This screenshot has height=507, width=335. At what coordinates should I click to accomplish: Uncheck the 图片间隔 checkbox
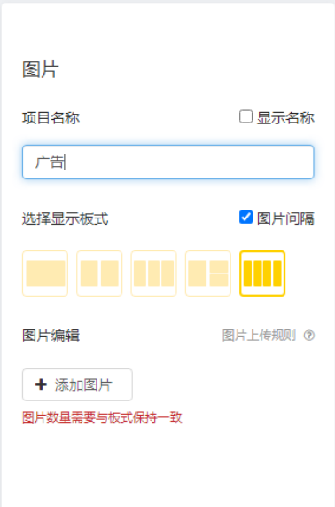pyautogui.click(x=245, y=217)
